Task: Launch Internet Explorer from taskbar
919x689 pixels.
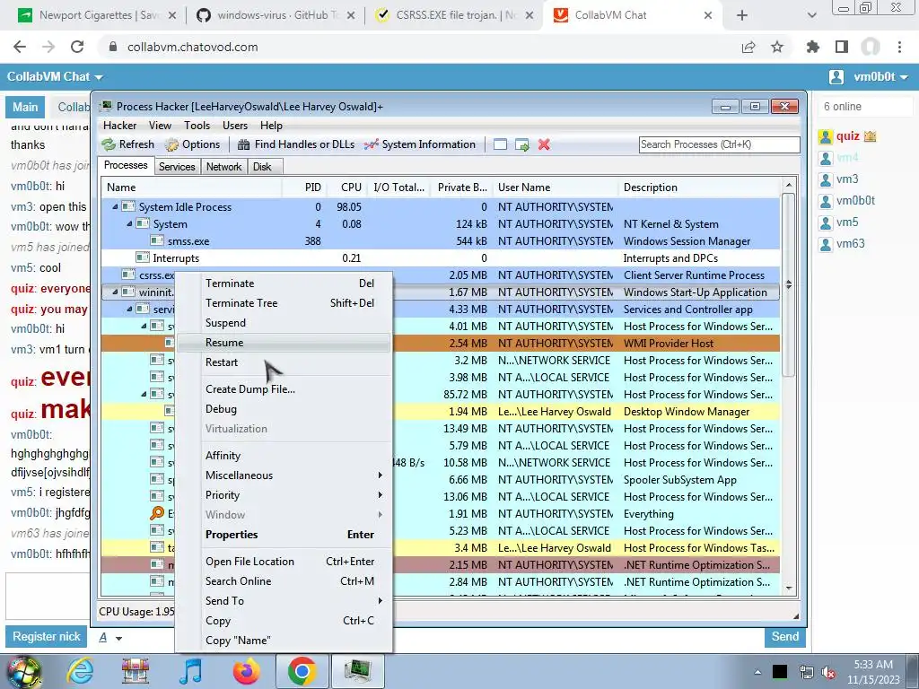Action: tap(80, 671)
